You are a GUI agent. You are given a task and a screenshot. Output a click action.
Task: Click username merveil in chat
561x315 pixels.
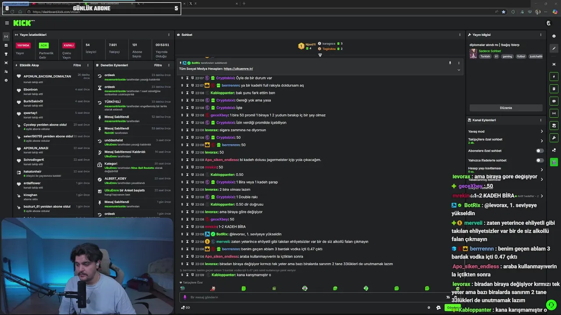pyautogui.click(x=223, y=241)
